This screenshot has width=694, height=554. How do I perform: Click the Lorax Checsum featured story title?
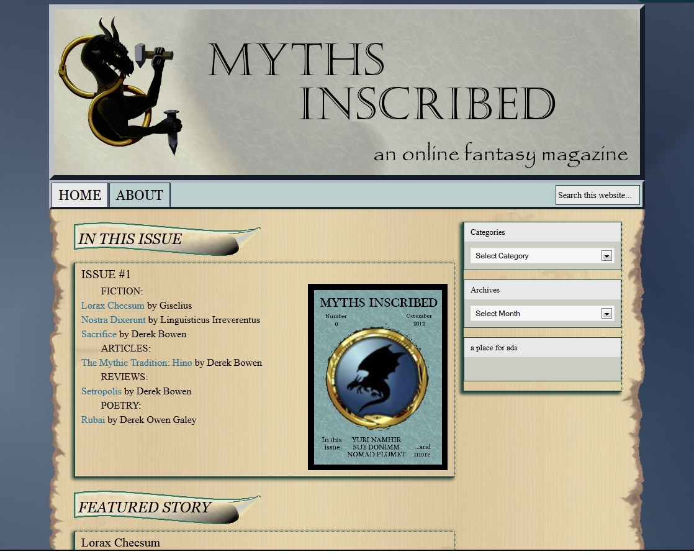(x=120, y=542)
